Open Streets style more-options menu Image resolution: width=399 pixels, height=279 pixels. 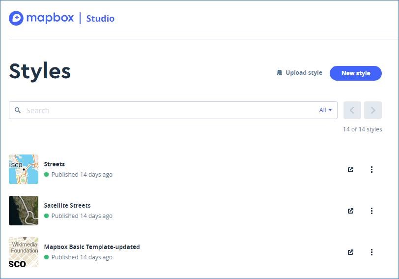click(371, 169)
